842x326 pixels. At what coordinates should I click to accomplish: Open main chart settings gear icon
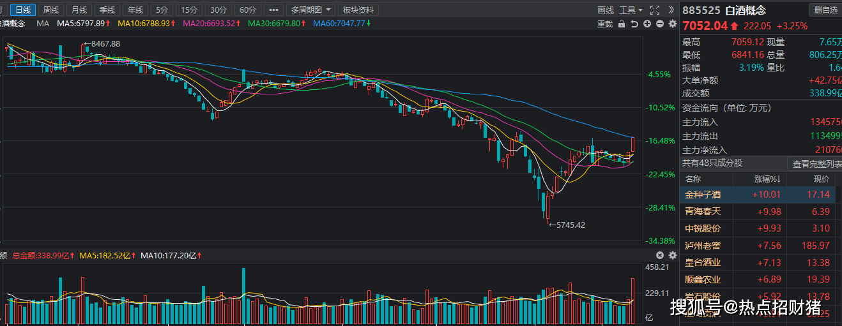point(672,24)
